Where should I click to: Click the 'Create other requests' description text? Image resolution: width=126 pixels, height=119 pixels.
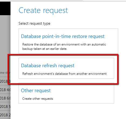pos(38,99)
